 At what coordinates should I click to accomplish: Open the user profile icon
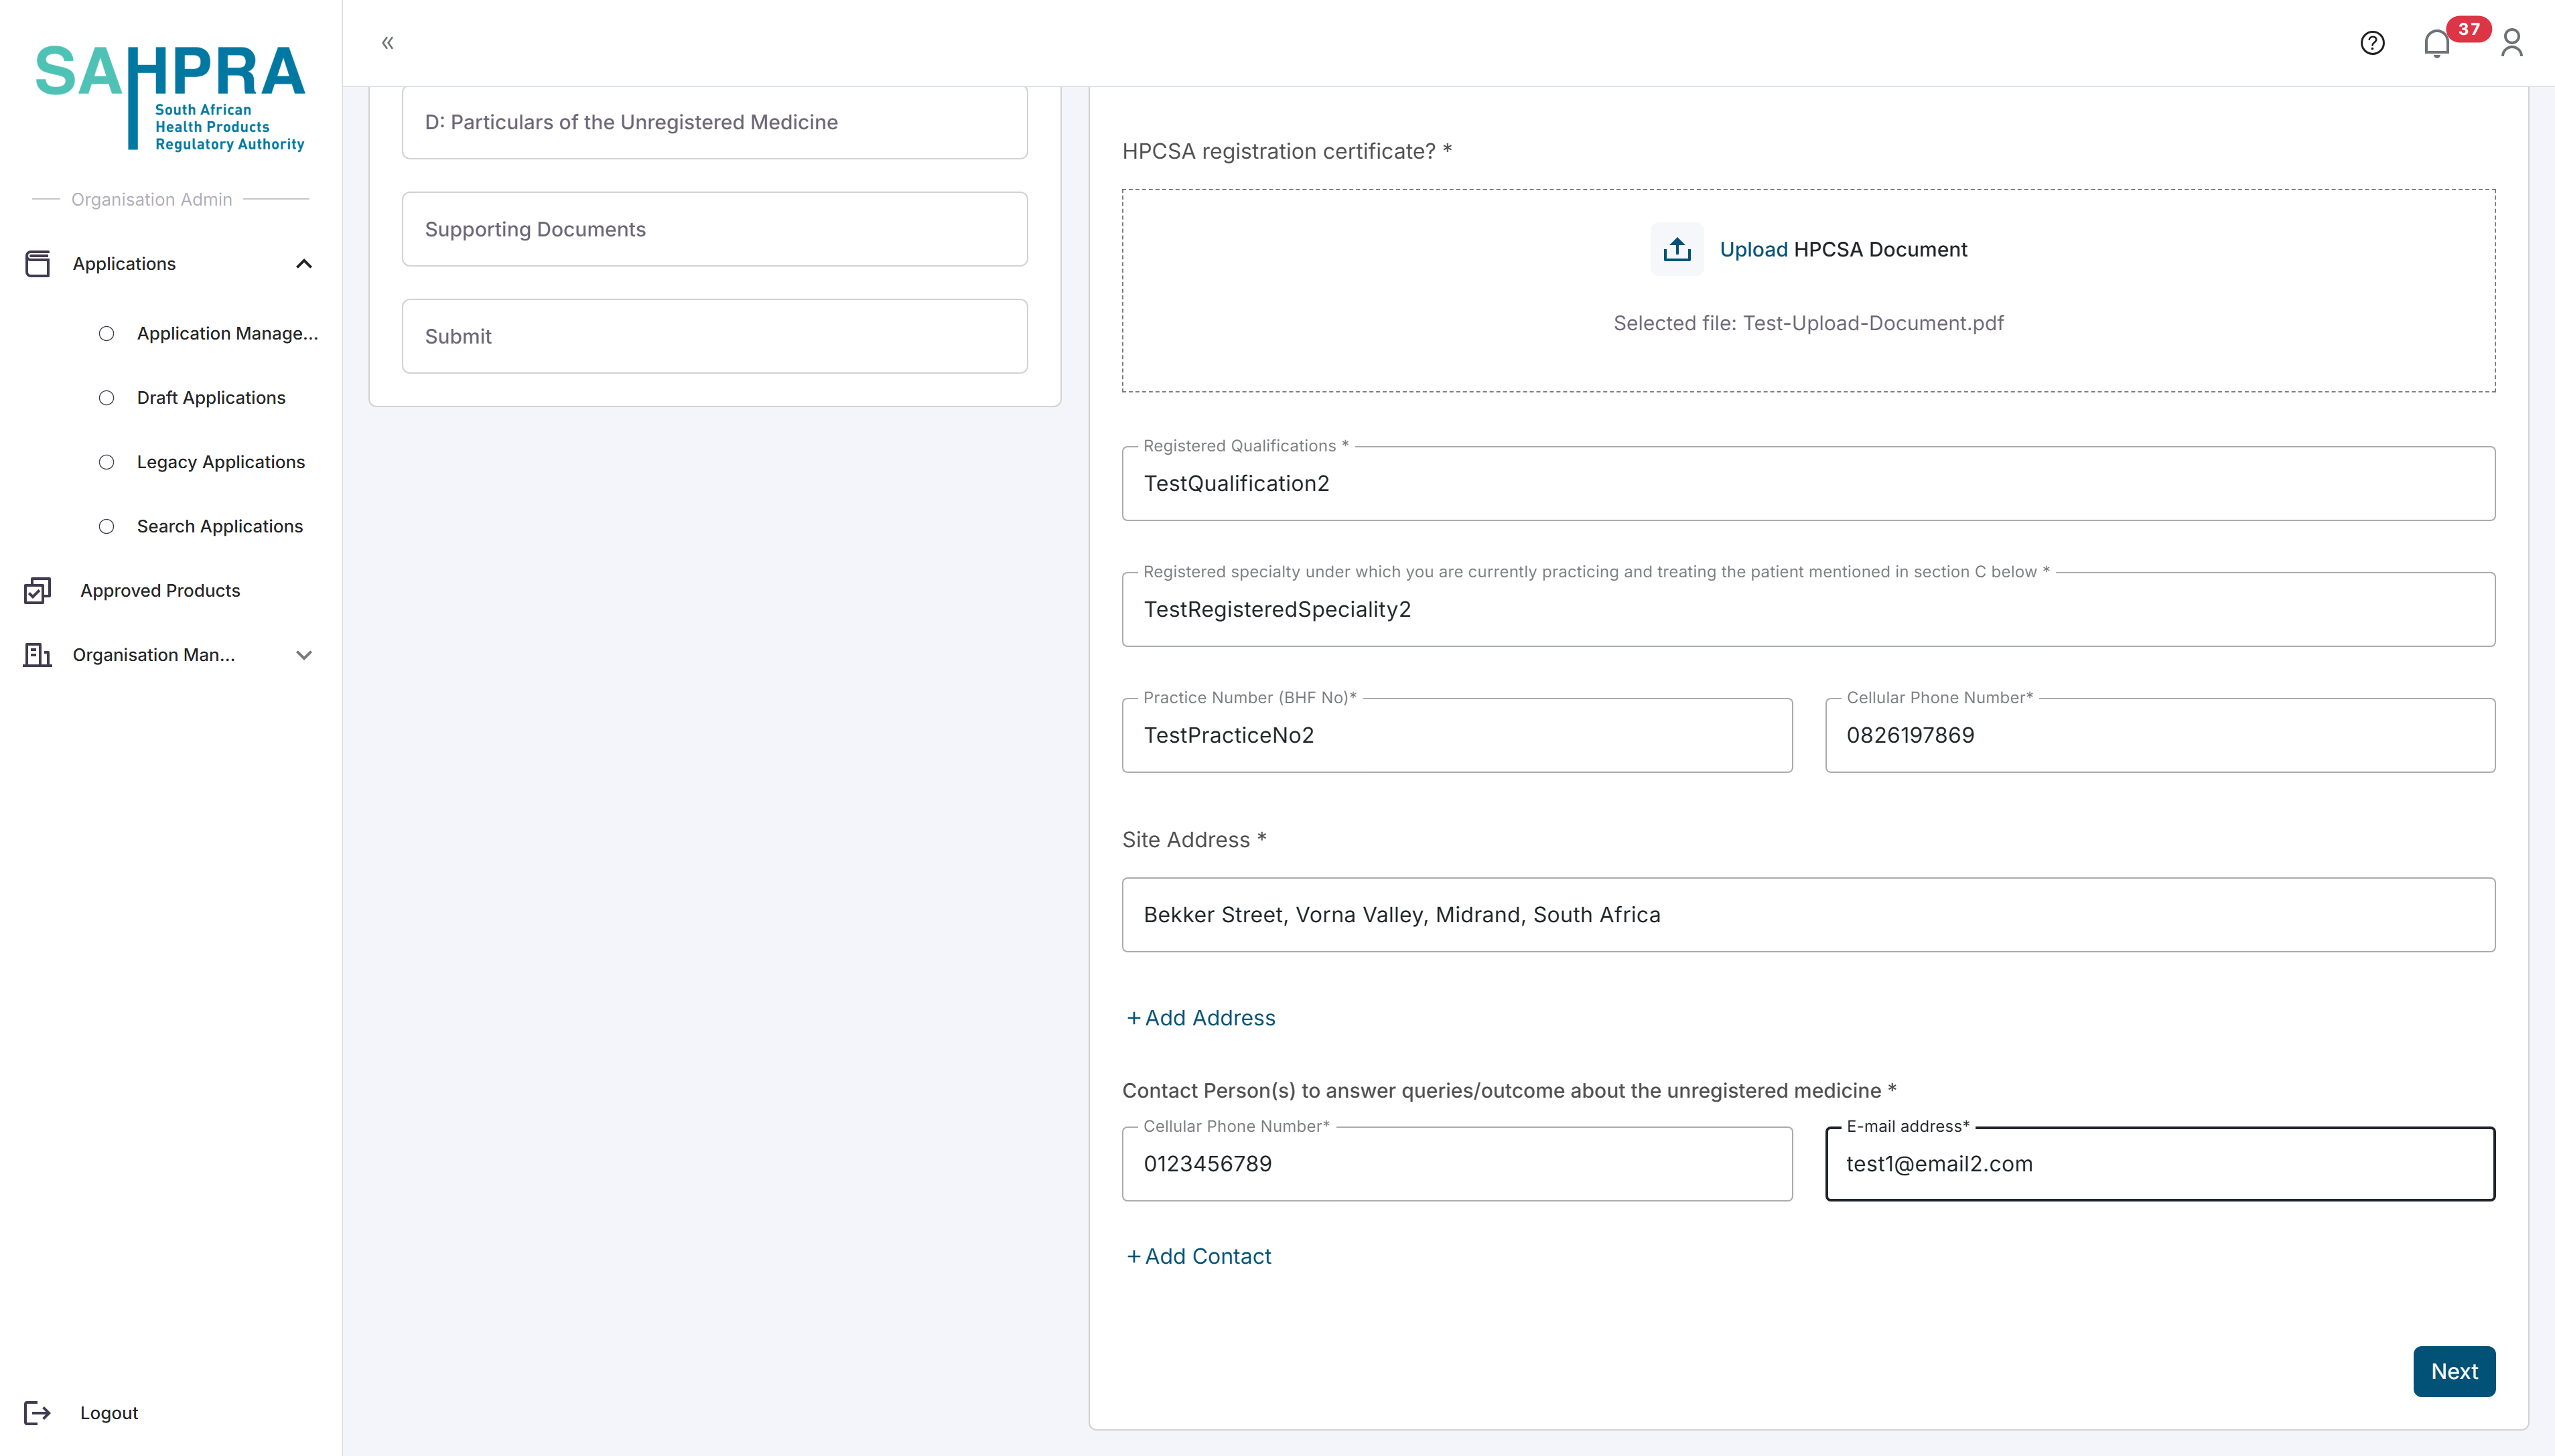pyautogui.click(x=2512, y=43)
